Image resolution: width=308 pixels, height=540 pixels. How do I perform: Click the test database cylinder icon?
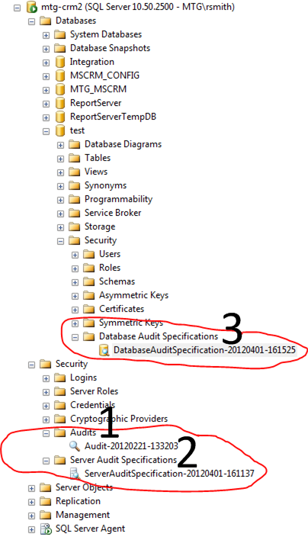pyautogui.click(x=60, y=130)
